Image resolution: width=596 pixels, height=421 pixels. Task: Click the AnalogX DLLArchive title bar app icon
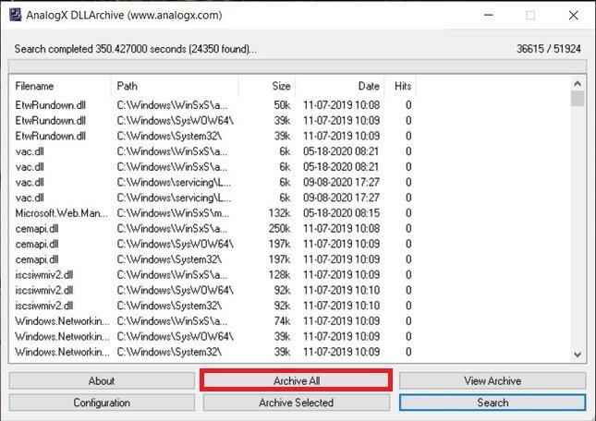(x=15, y=15)
